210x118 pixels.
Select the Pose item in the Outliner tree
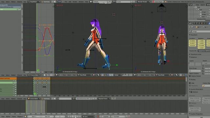[x=199, y=7]
